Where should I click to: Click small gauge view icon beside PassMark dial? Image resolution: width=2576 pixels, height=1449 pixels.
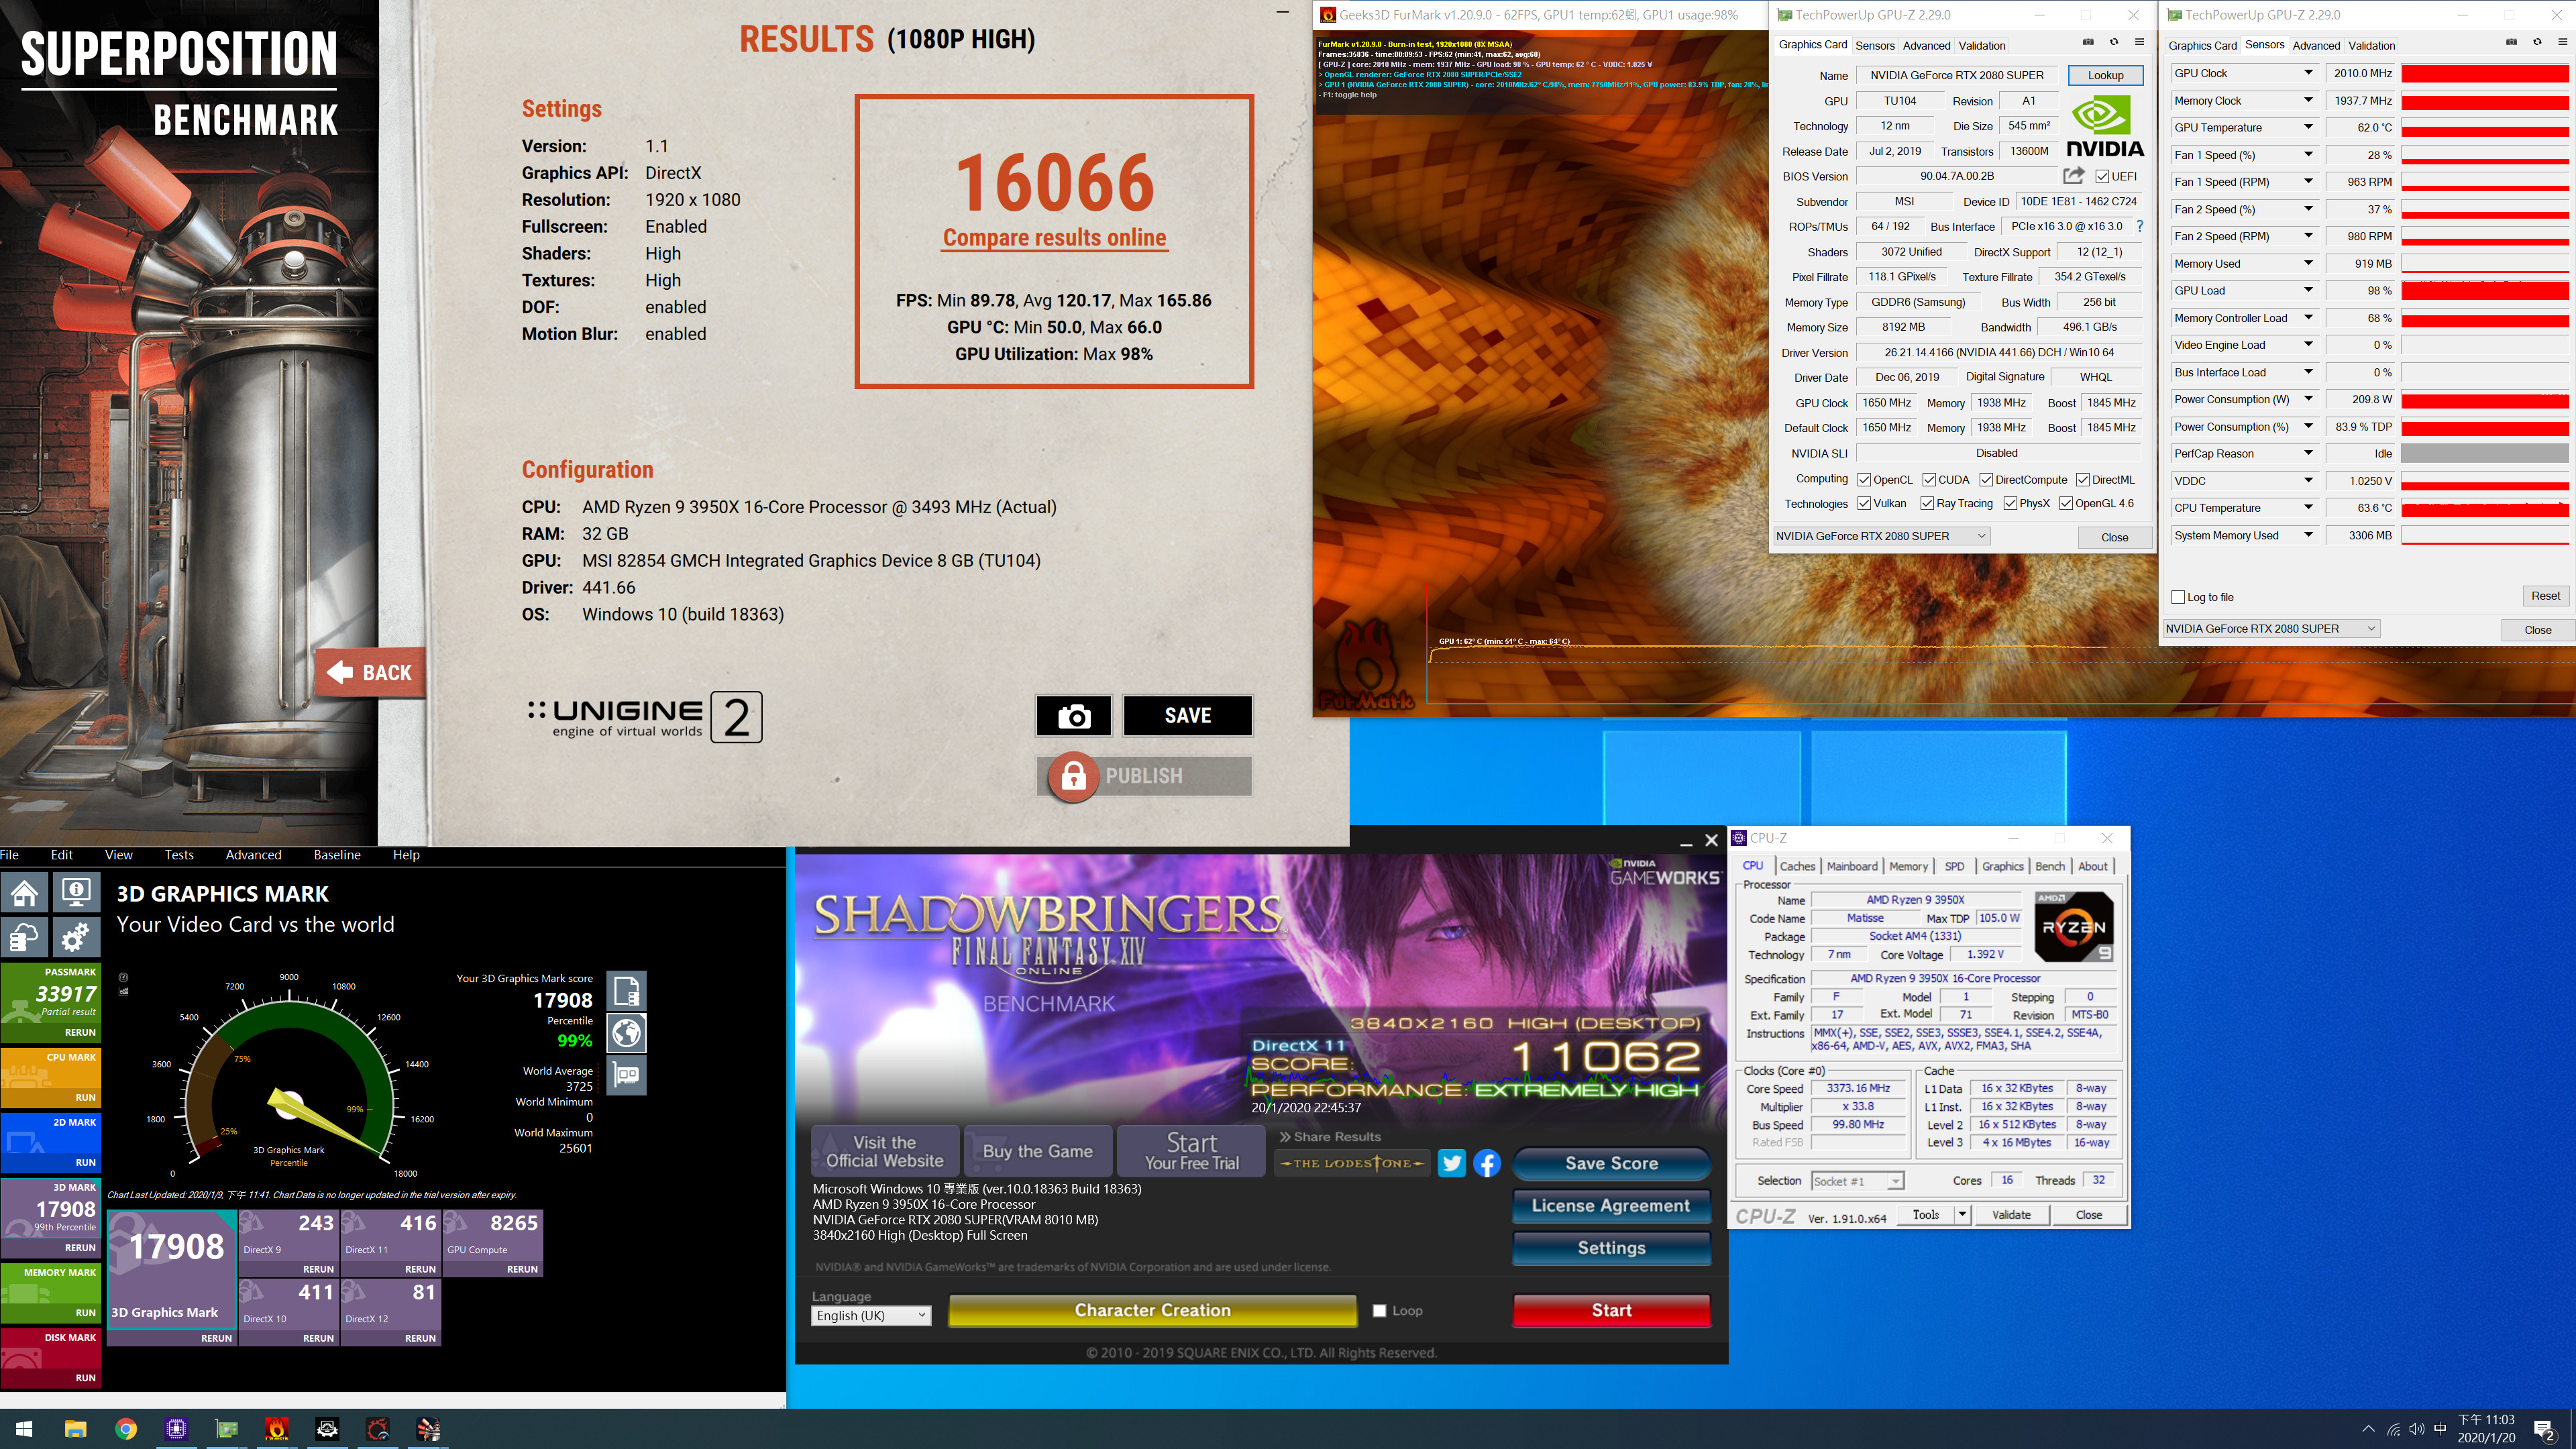[x=123, y=978]
